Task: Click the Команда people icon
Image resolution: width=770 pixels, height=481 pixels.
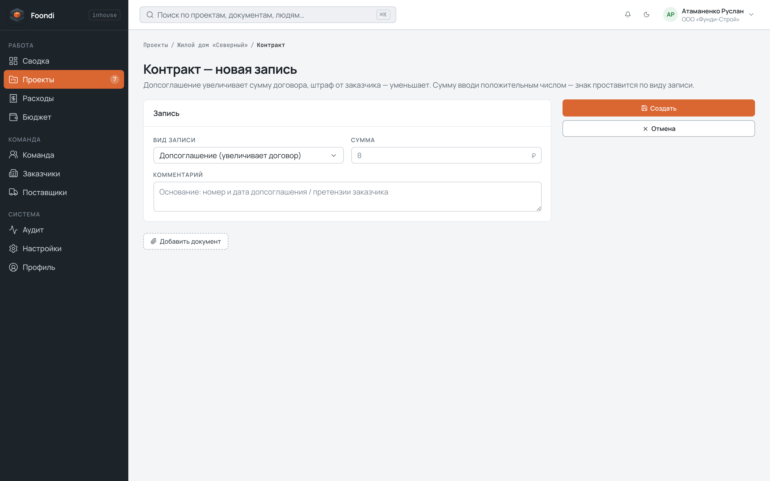Action: pyautogui.click(x=13, y=155)
